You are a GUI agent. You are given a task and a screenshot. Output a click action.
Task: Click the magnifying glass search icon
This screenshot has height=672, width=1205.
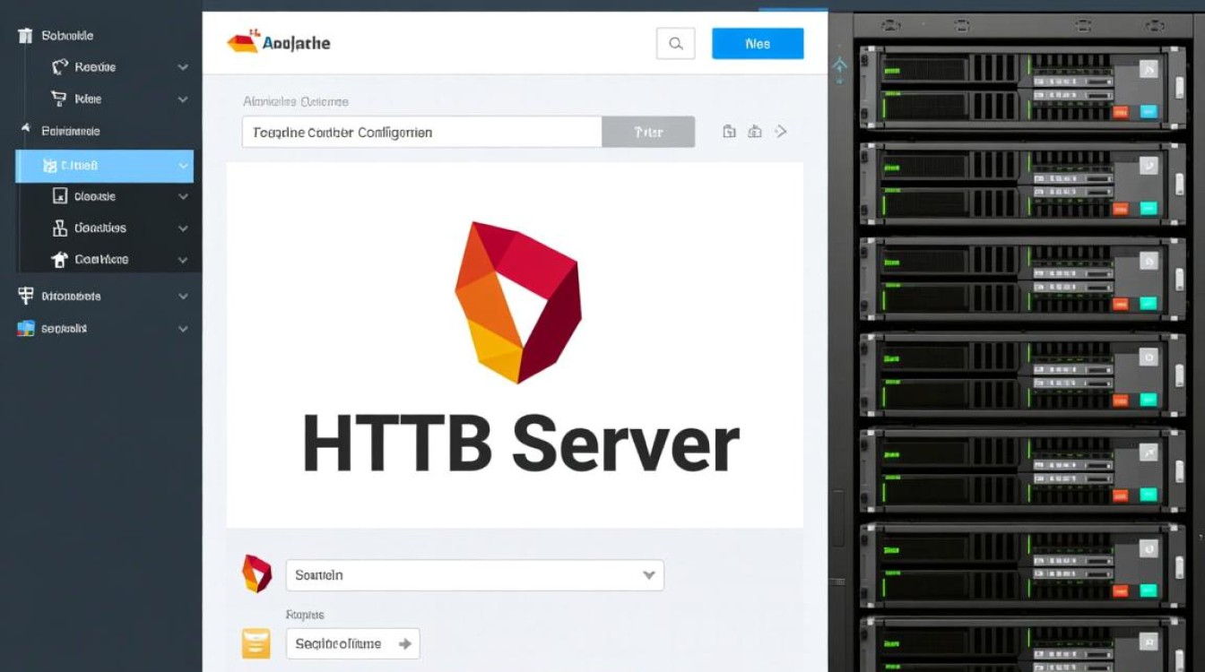pyautogui.click(x=675, y=43)
